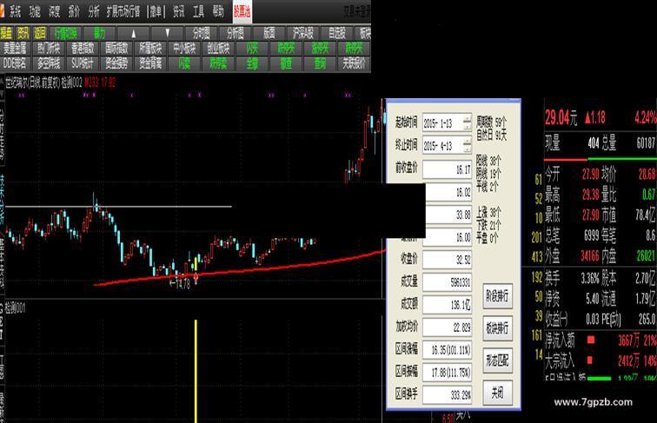Click the 加权均价 value field
This screenshot has height=423, width=657.
point(447,327)
